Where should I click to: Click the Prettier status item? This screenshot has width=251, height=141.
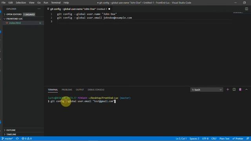pyautogui.click(x=238, y=139)
